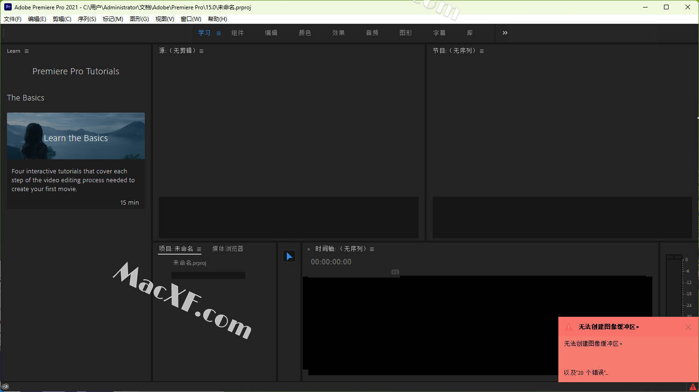
Task: Switch to the 效果 workspace
Action: coord(339,33)
